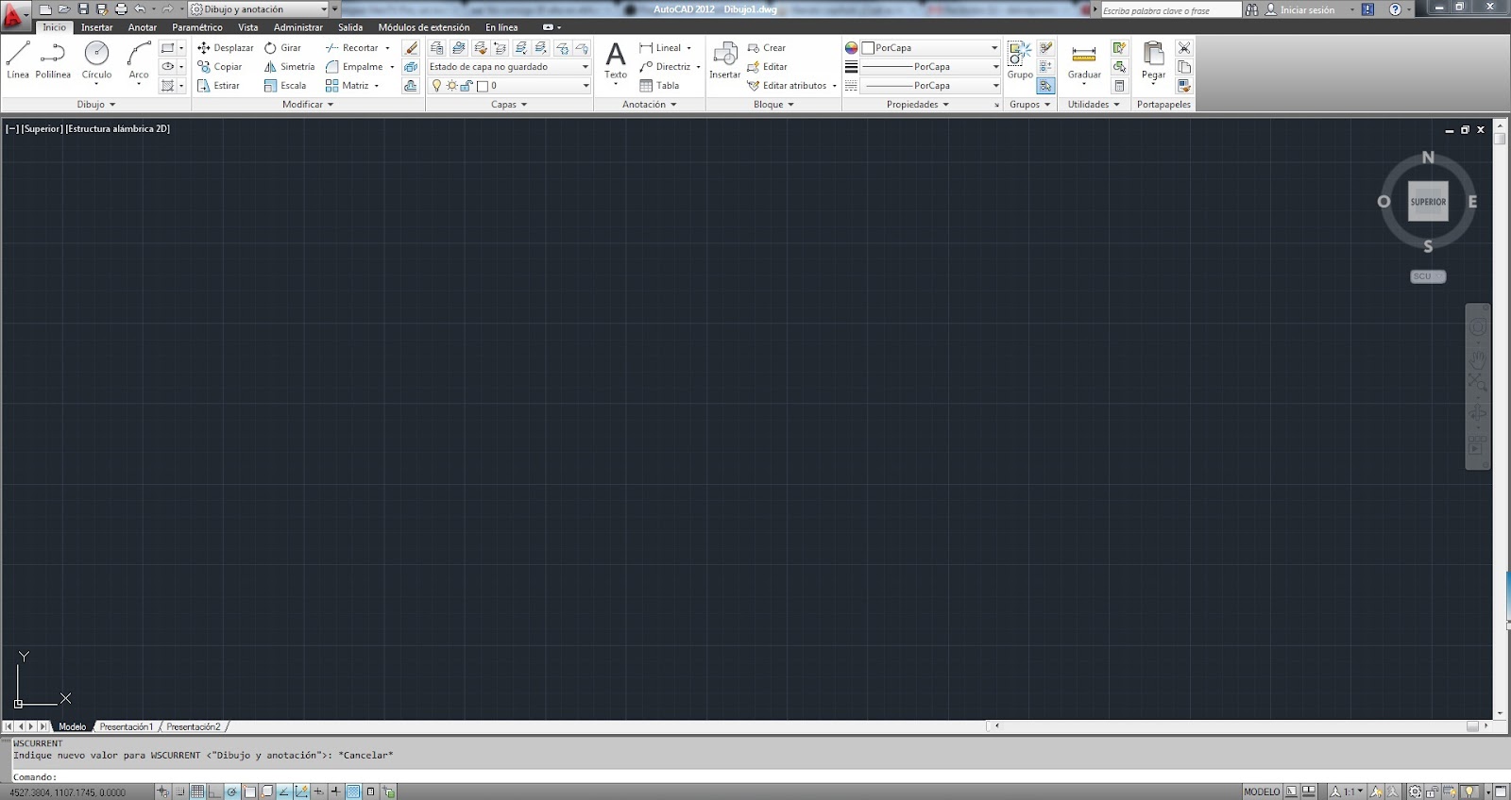Click the [Estructura alámbrica 2D] viewport label

118,128
